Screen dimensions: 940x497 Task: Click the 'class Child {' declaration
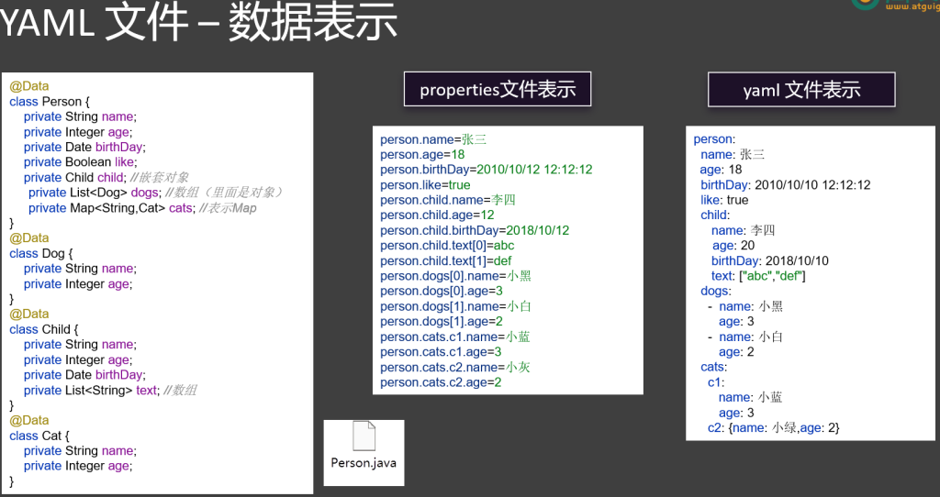pyautogui.click(x=45, y=329)
